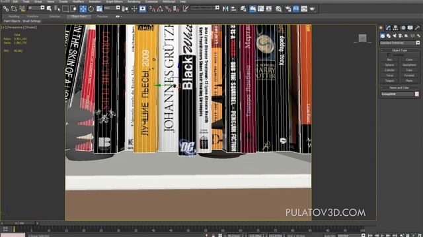Image resolution: width=423 pixels, height=237 pixels.
Task: Click the object color swatch
Action: pos(417,94)
